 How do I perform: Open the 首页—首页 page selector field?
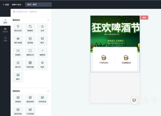pos(38,4)
